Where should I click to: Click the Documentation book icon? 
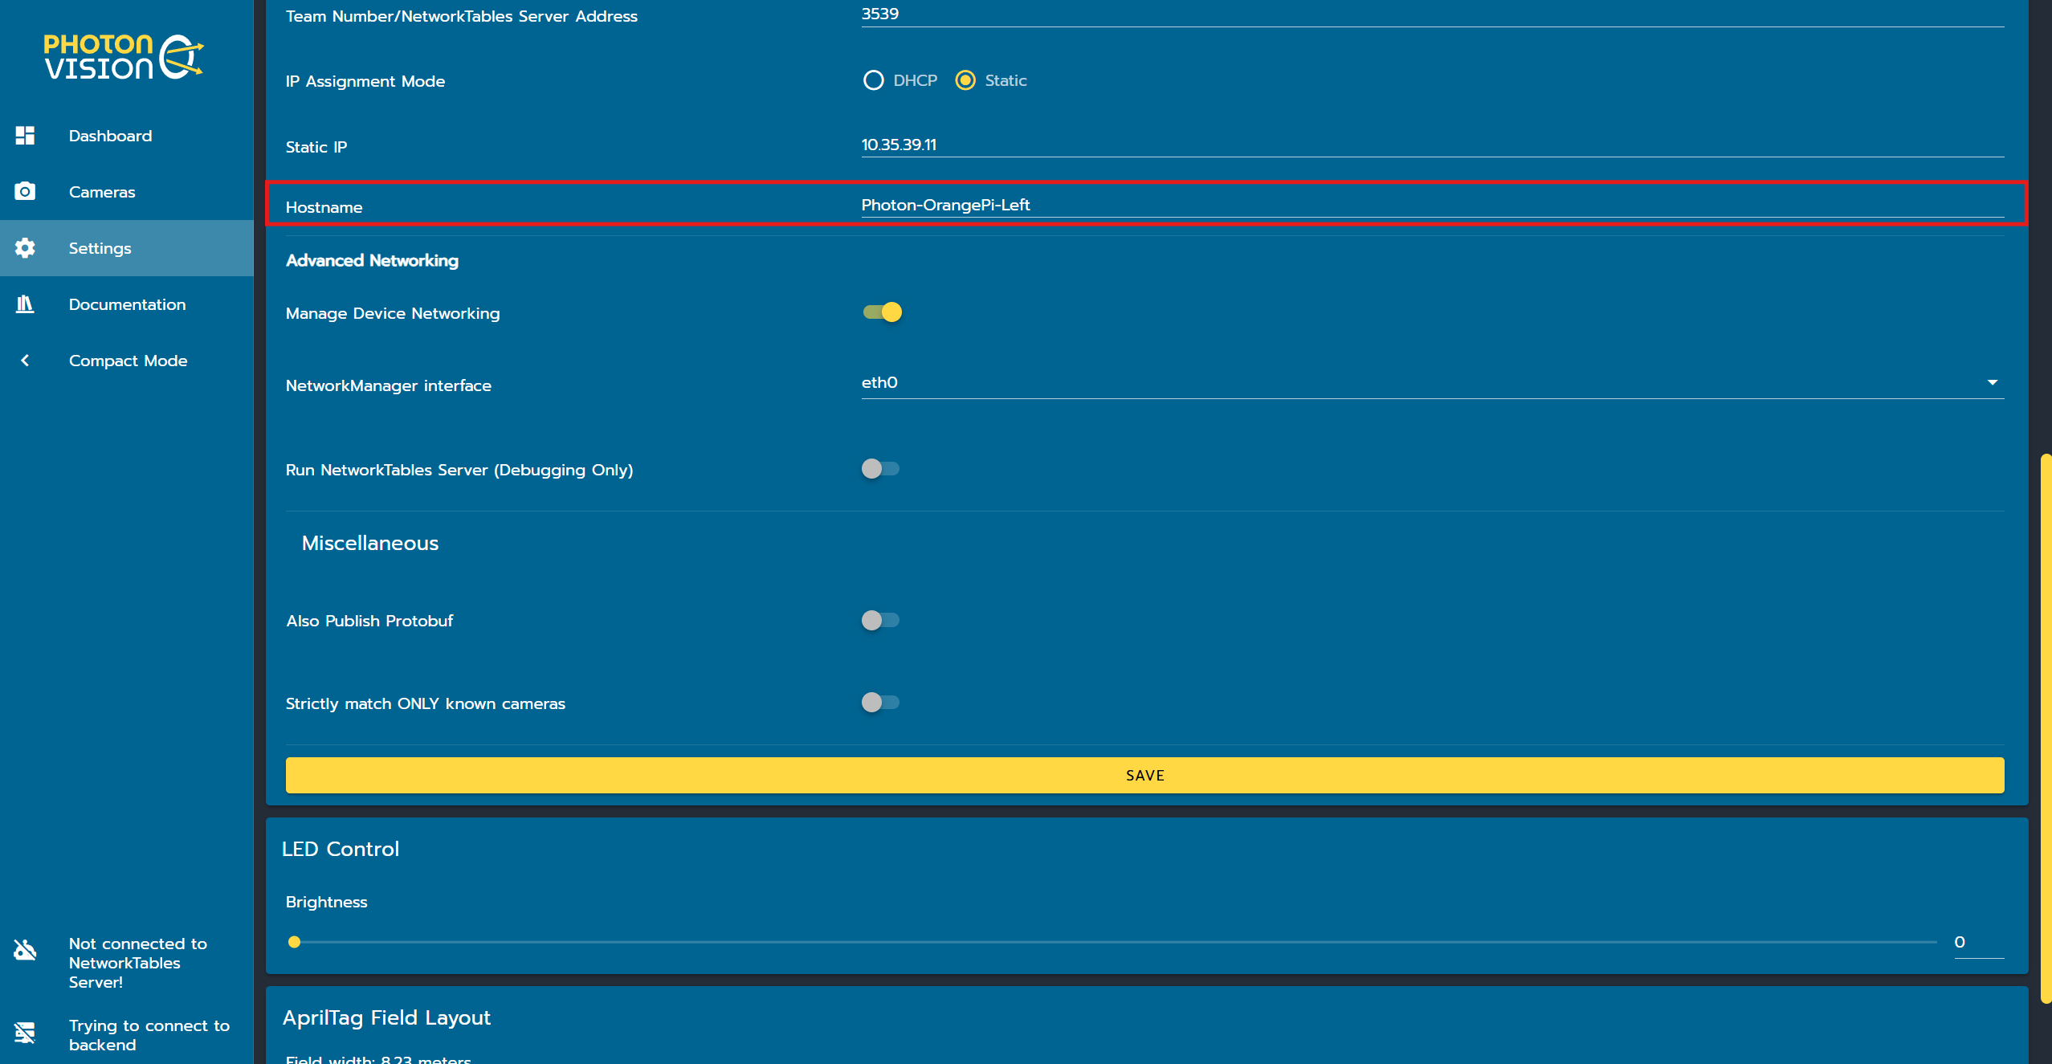point(24,304)
